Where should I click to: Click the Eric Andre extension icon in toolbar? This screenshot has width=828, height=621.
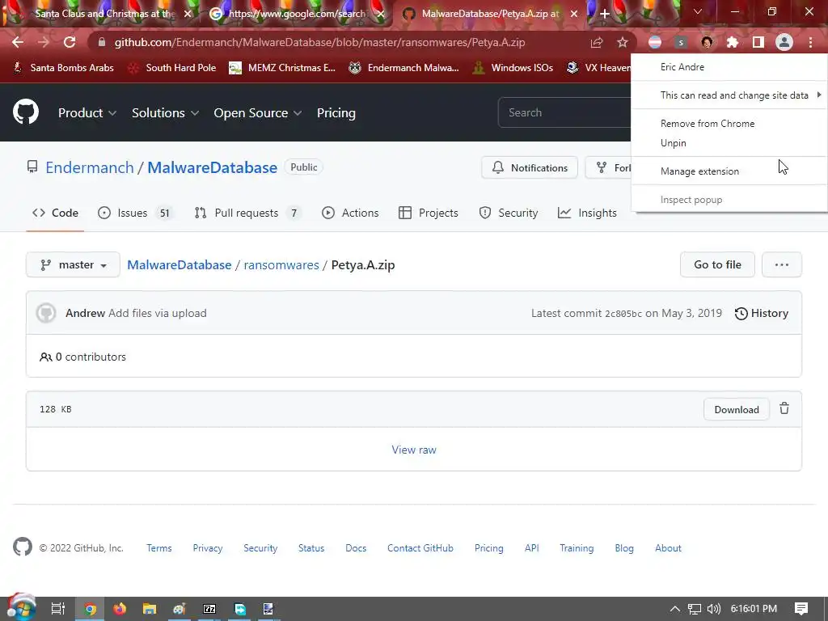707,42
